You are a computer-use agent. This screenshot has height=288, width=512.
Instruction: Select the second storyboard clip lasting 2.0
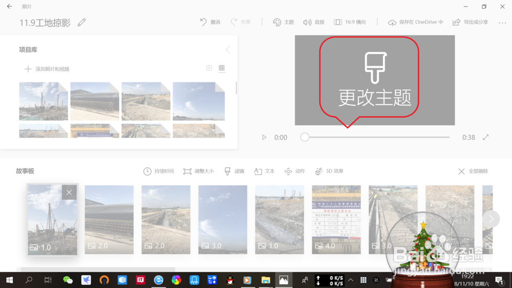pos(109,219)
